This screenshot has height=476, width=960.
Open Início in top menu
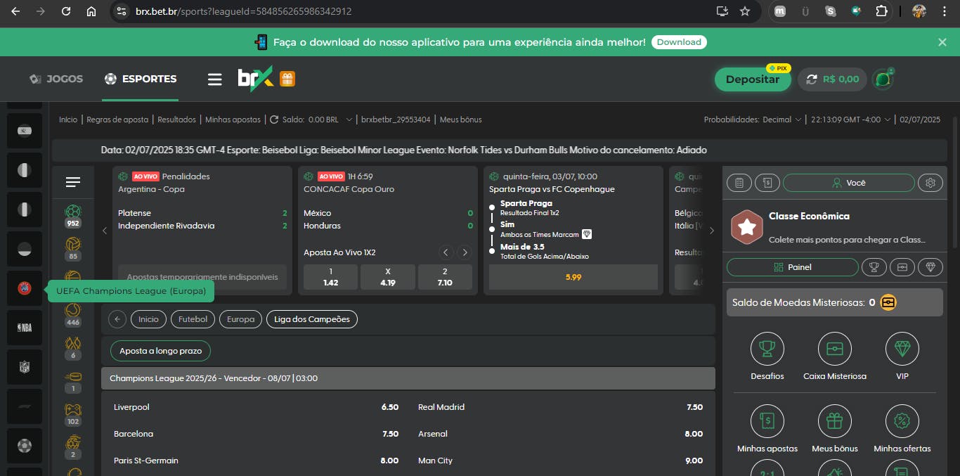68,120
